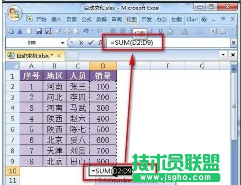Click the Format Painter brush icon
The width and height of the screenshot is (241, 185).
58,31
